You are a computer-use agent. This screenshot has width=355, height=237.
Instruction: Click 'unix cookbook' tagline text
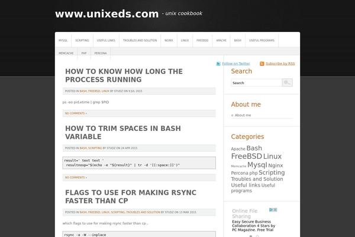[x=184, y=14]
